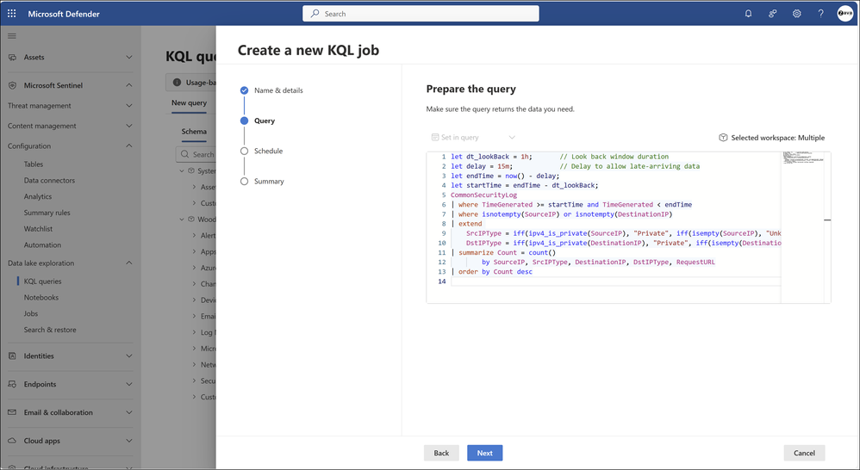860x470 pixels.
Task: Open Jobs menu item
Action: coord(31,314)
